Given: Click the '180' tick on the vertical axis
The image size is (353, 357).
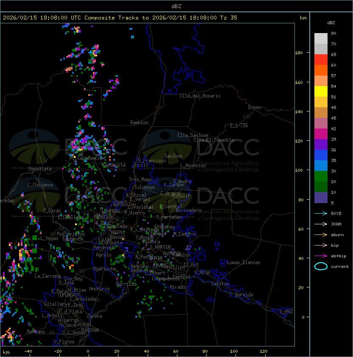Looking at the screenshot, I should (299, 53).
